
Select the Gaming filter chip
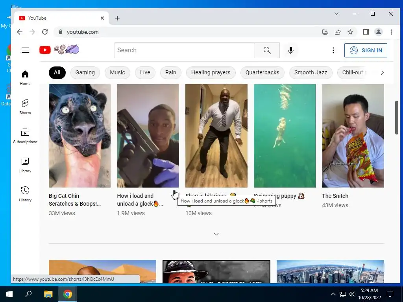click(85, 73)
